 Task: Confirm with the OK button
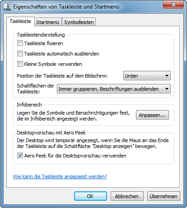click(90, 196)
